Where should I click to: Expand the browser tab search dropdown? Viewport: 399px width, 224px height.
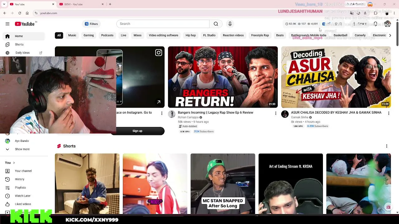4,4
